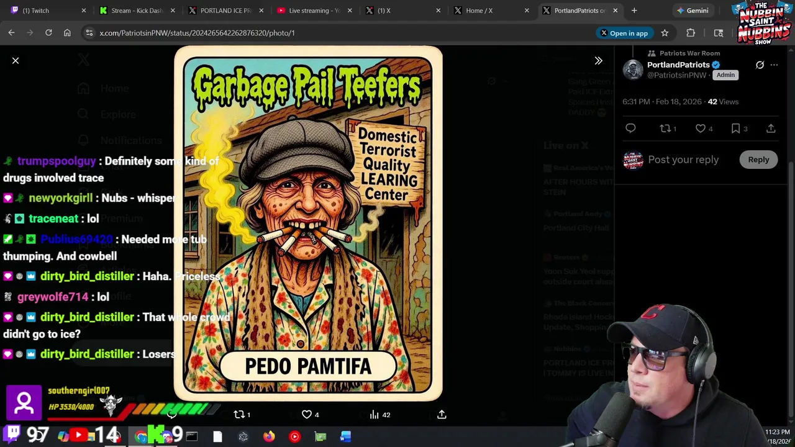Repost using the side panel repost icon
795x447 pixels.
(665, 129)
